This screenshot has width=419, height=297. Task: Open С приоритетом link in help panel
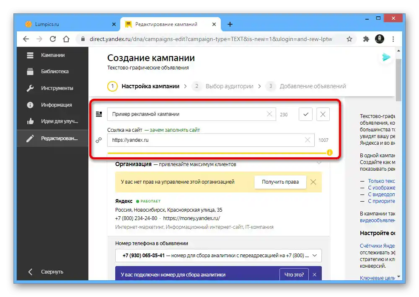pyautogui.click(x=381, y=201)
